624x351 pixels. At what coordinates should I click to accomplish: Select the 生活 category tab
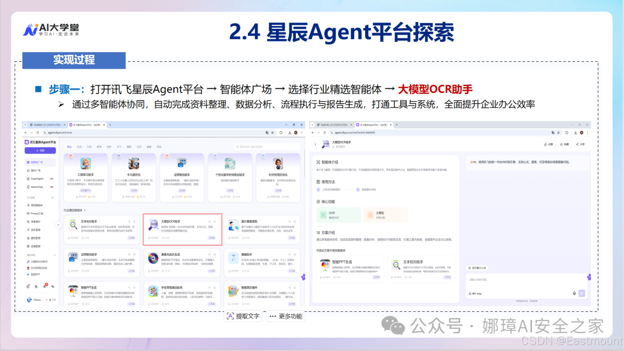coord(139,147)
